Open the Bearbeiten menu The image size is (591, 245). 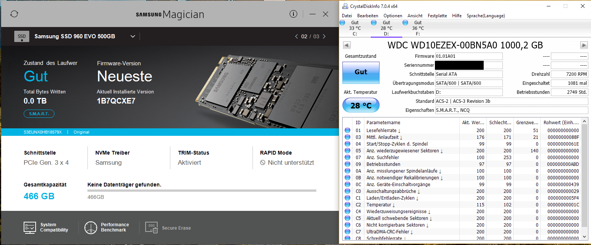pos(368,16)
